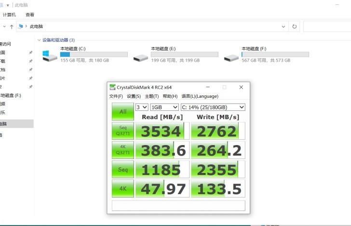Click text 199 GB 可用，共 199 GB
This screenshot has height=226, width=351.
175,60
